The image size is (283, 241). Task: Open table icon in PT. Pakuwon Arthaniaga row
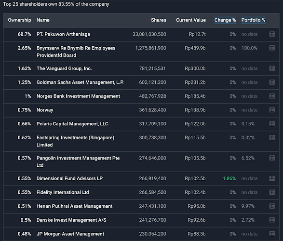pyautogui.click(x=272, y=34)
